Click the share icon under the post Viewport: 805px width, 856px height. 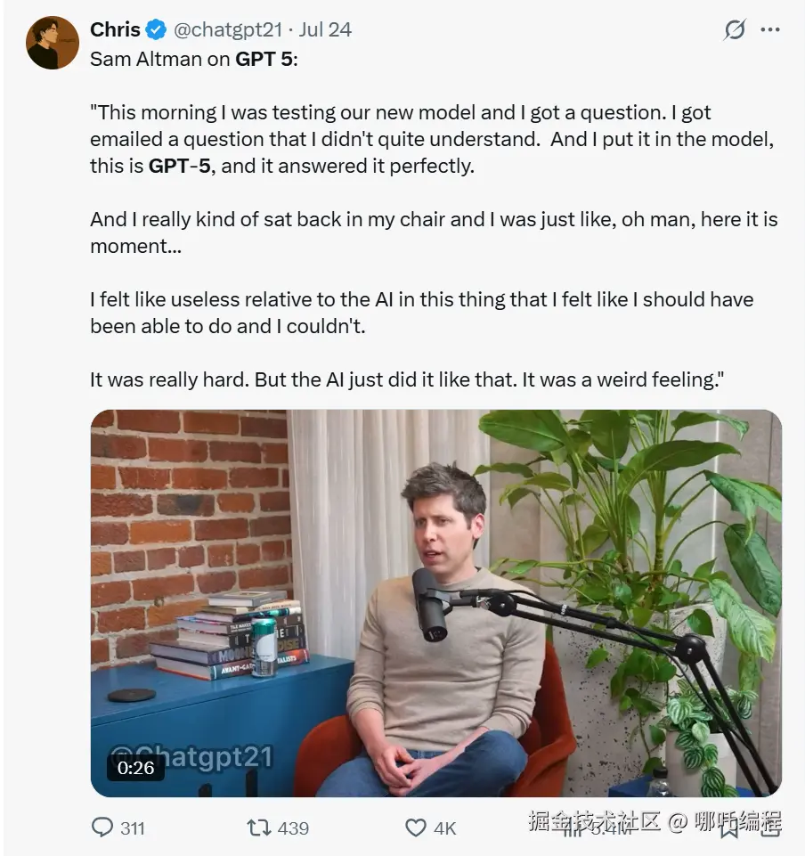[x=769, y=827]
